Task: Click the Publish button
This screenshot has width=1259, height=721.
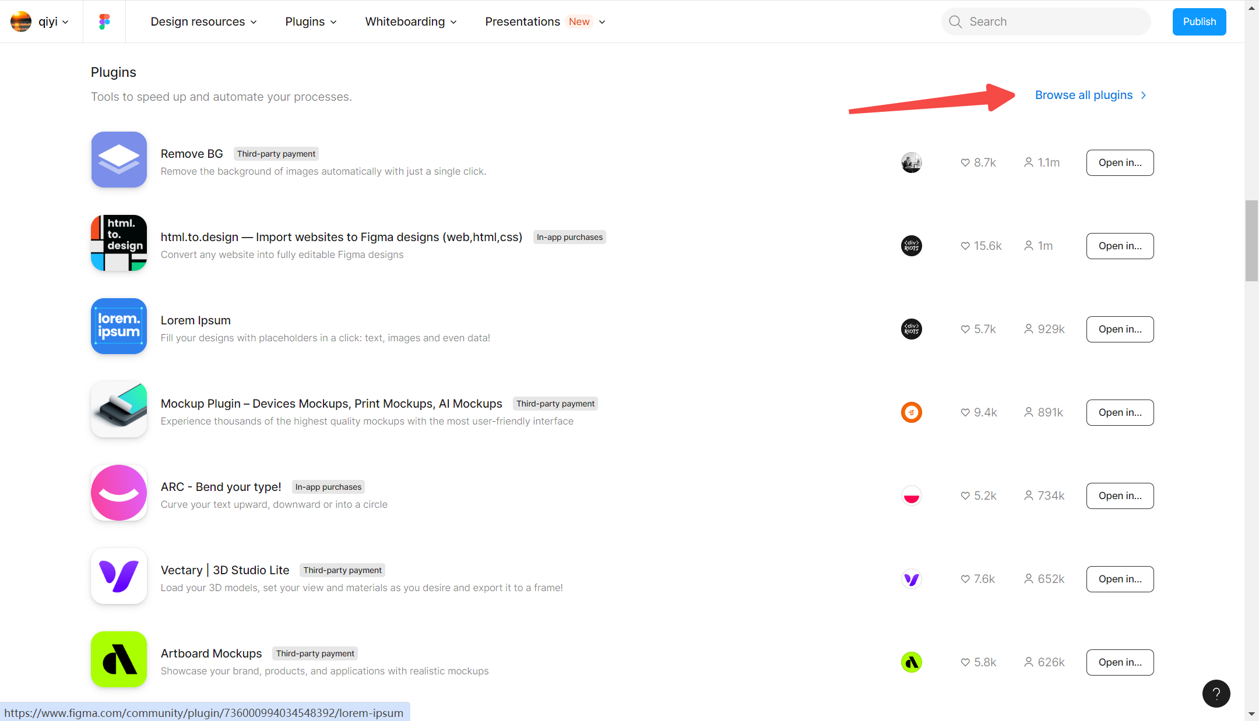Action: (1199, 22)
